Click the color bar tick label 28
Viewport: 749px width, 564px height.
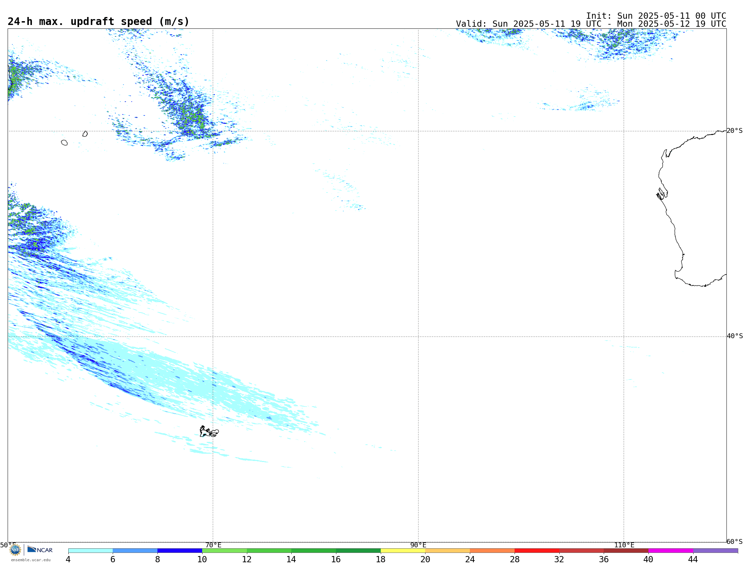(x=515, y=559)
